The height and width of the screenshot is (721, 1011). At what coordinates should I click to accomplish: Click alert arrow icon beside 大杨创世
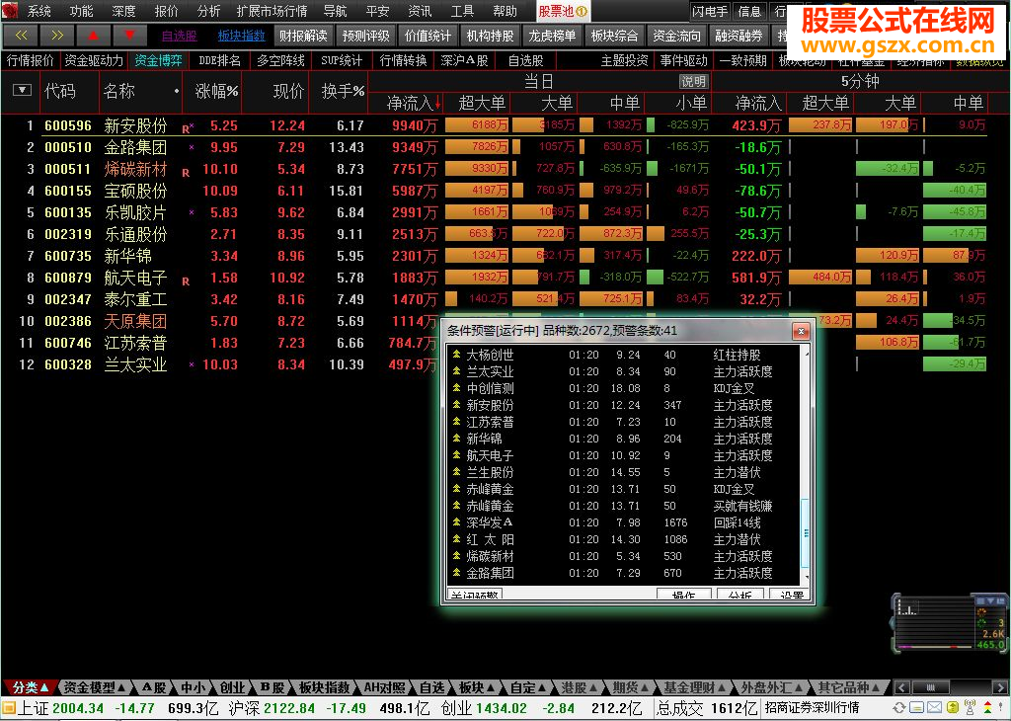(456, 355)
